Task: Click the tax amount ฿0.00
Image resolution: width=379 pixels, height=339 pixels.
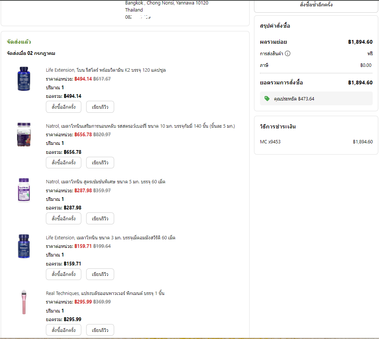Action: [366, 65]
